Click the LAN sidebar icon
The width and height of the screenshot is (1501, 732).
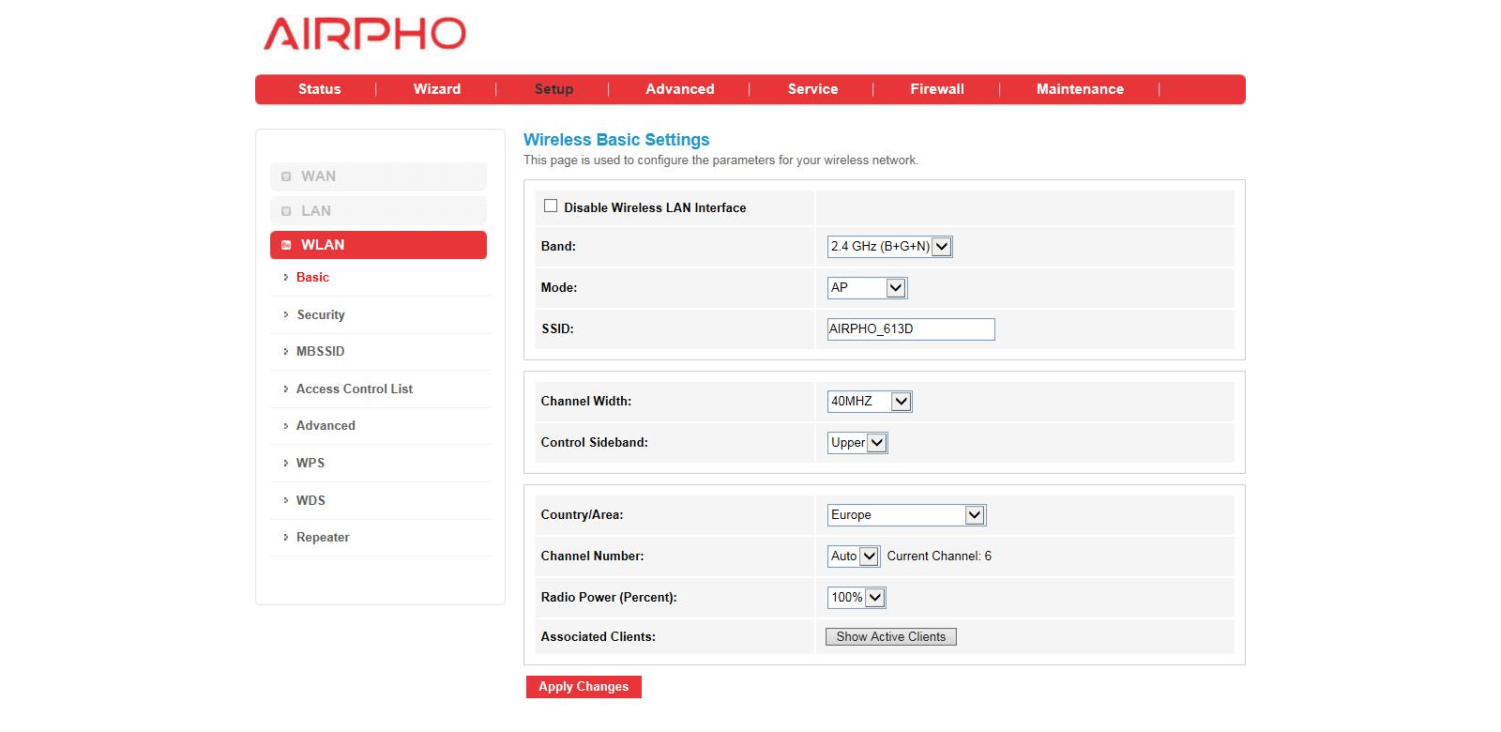[x=286, y=211]
